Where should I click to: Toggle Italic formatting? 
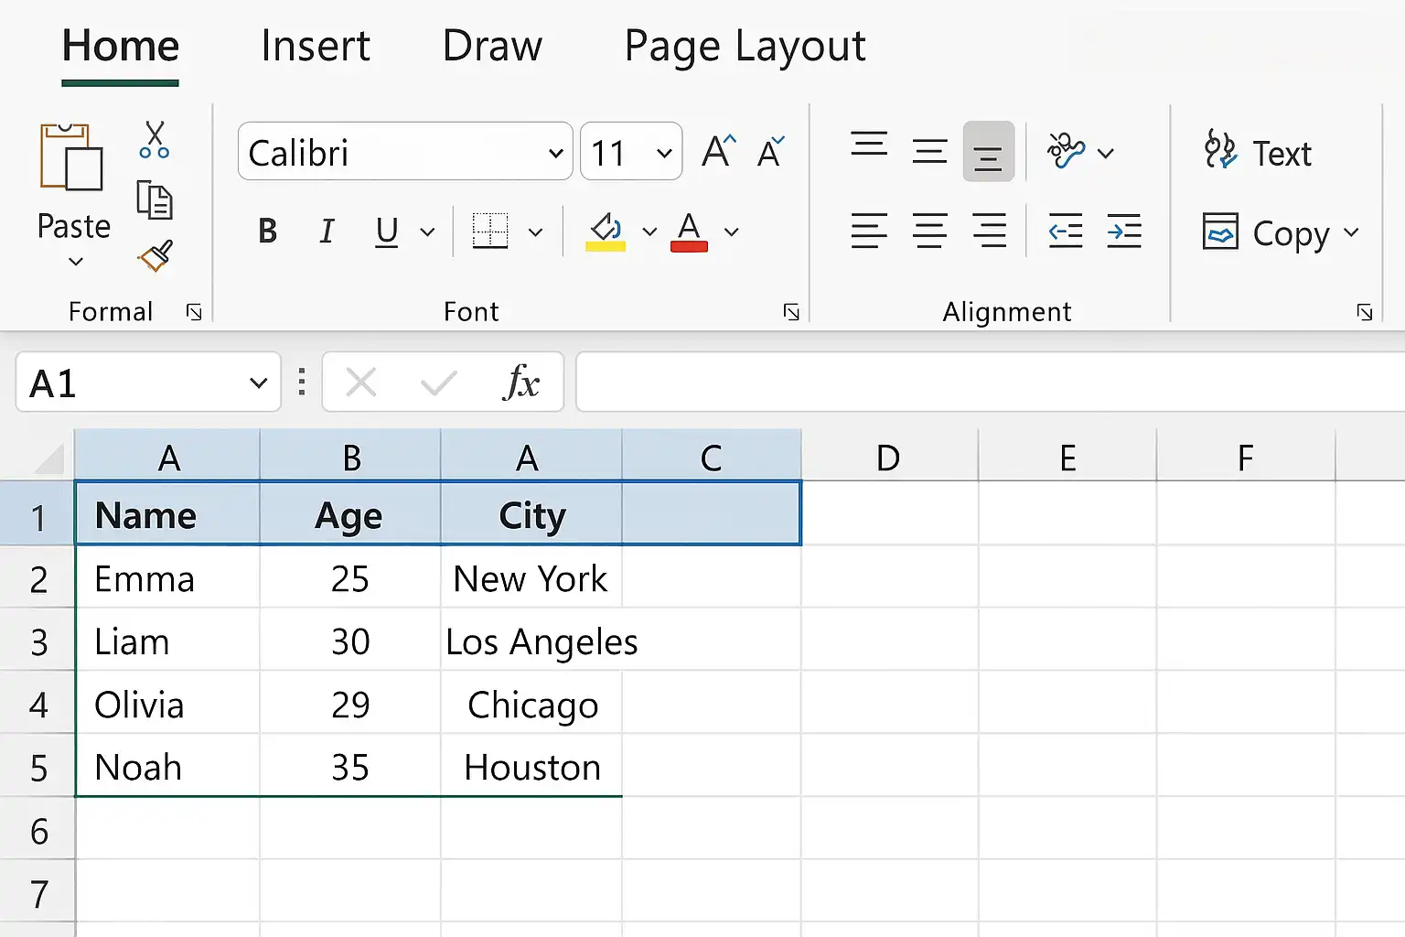click(x=327, y=232)
